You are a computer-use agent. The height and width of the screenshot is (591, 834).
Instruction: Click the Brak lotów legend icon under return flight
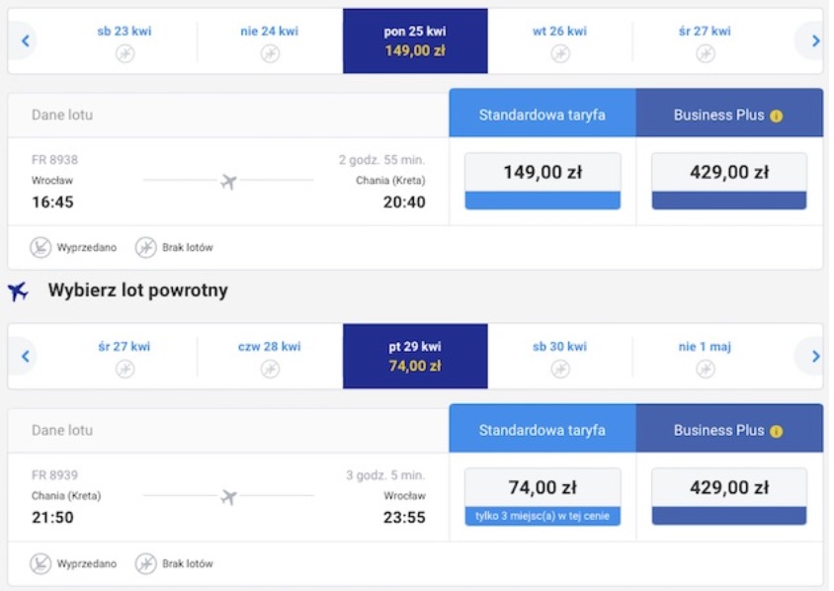(145, 563)
